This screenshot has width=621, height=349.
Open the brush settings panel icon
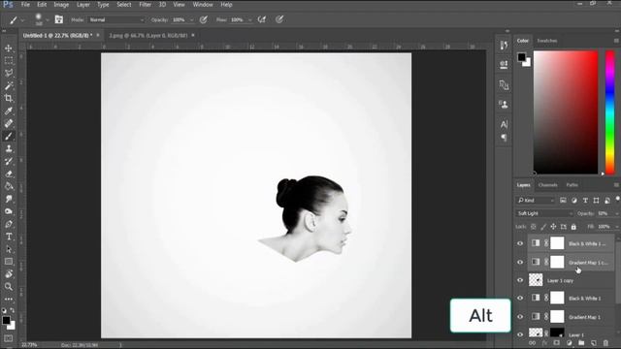click(58, 19)
